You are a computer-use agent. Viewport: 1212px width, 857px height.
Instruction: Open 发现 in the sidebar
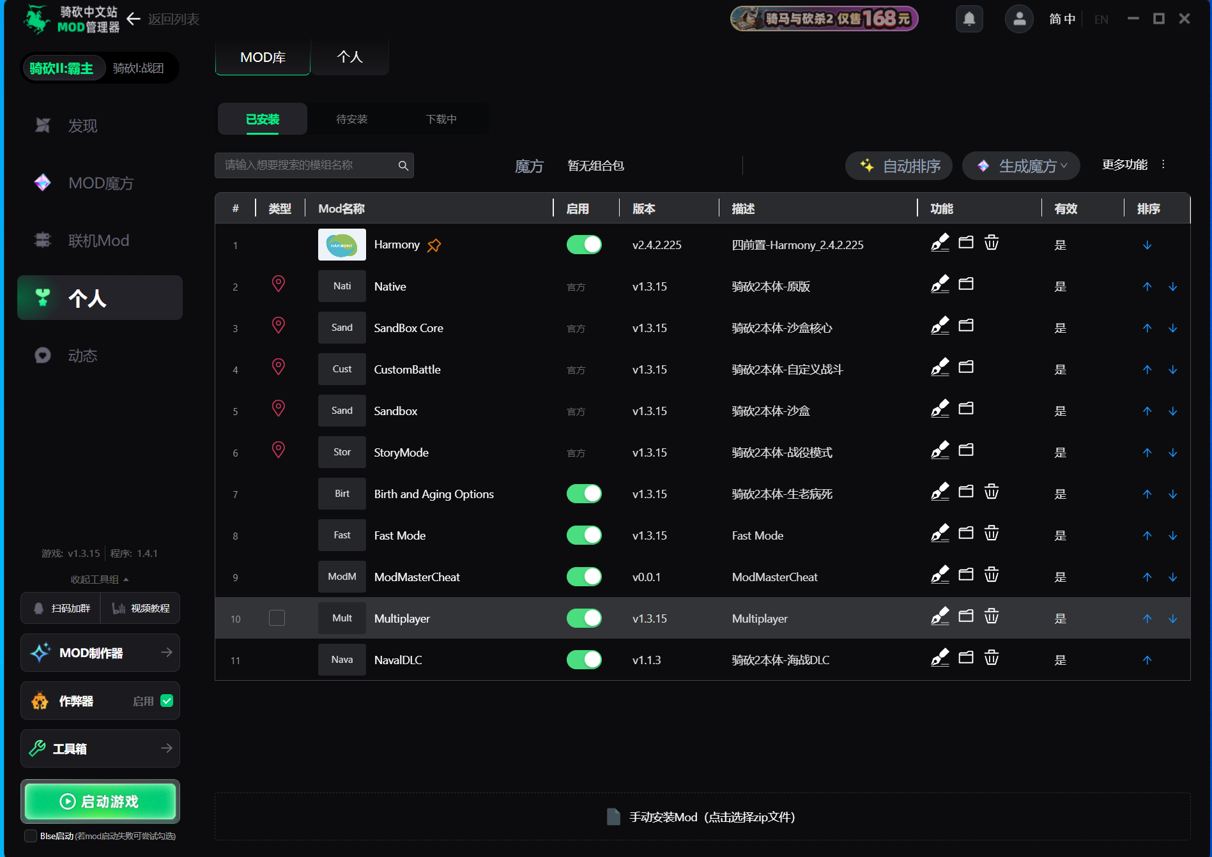(x=100, y=126)
